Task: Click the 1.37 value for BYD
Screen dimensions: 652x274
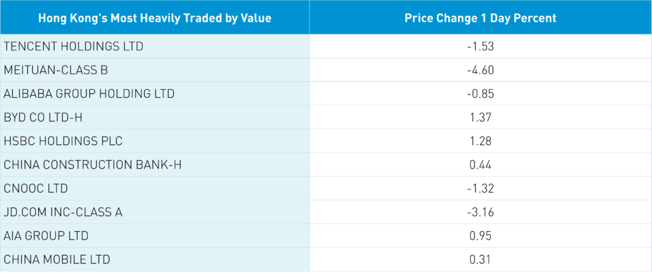Action: tap(481, 118)
